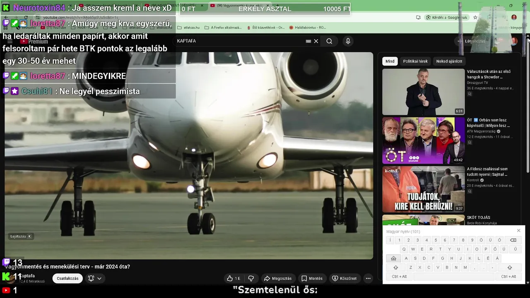Click the KAPTAFA search input field
The height and width of the screenshot is (298, 530).
pyautogui.click(x=240, y=41)
